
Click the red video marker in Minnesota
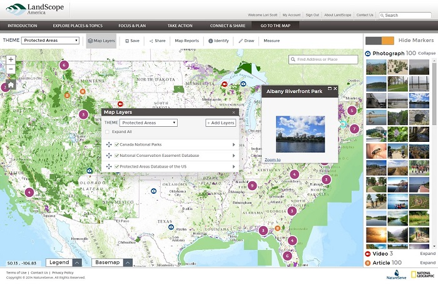coord(224,84)
